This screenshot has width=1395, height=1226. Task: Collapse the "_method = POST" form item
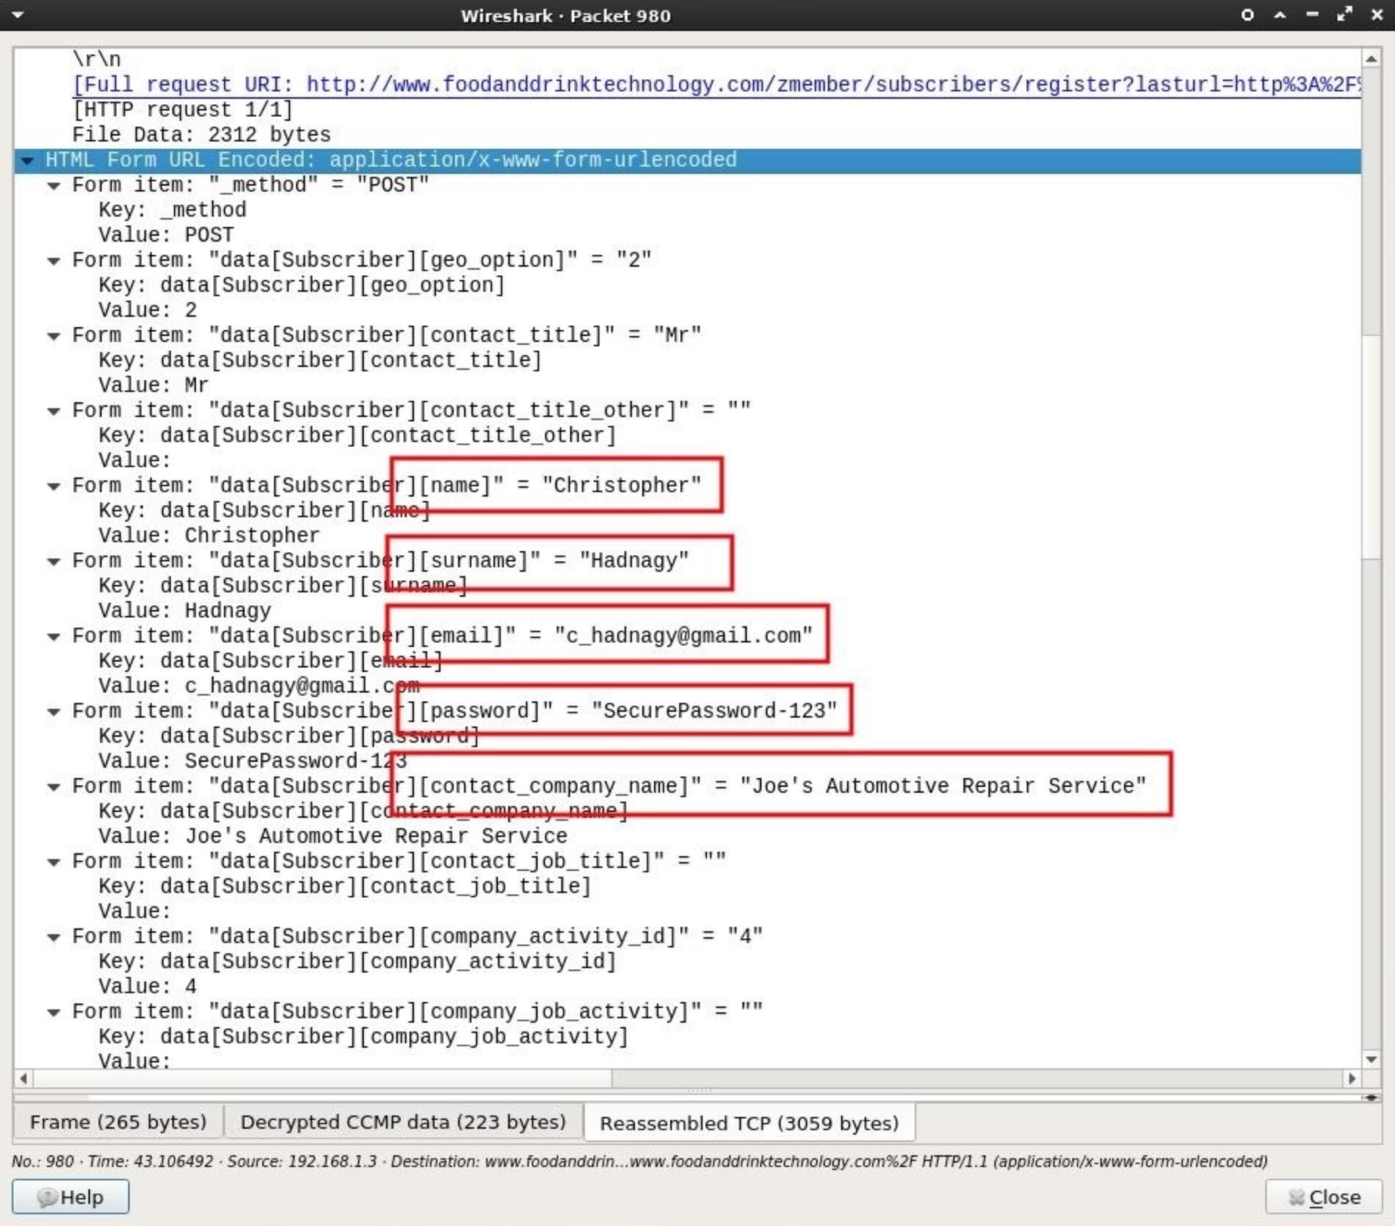(54, 185)
